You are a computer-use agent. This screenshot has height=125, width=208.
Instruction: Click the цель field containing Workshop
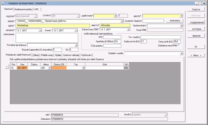pos(53,26)
